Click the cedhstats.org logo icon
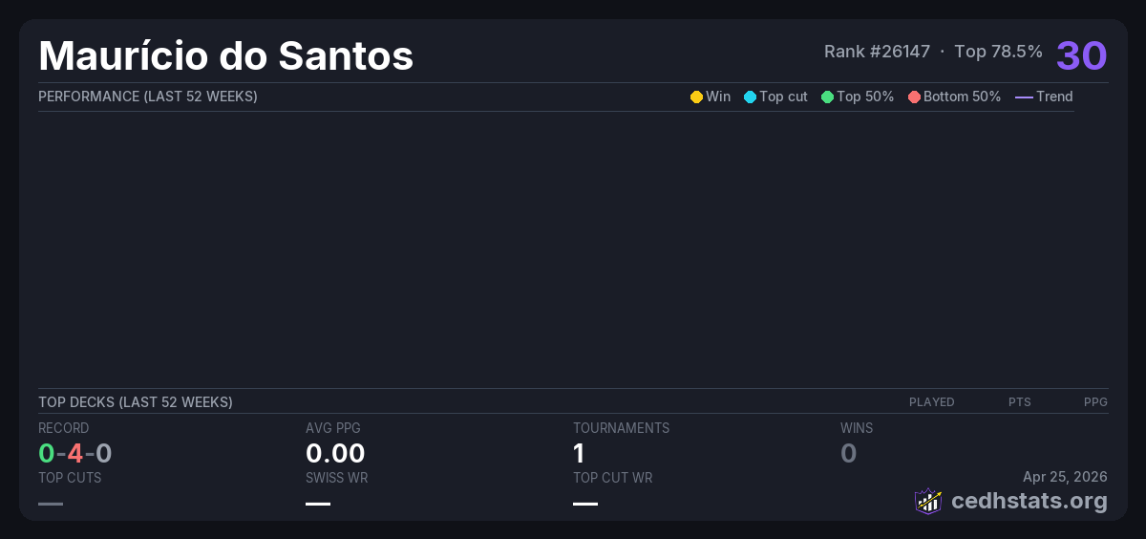This screenshot has height=539, width=1146. (928, 501)
